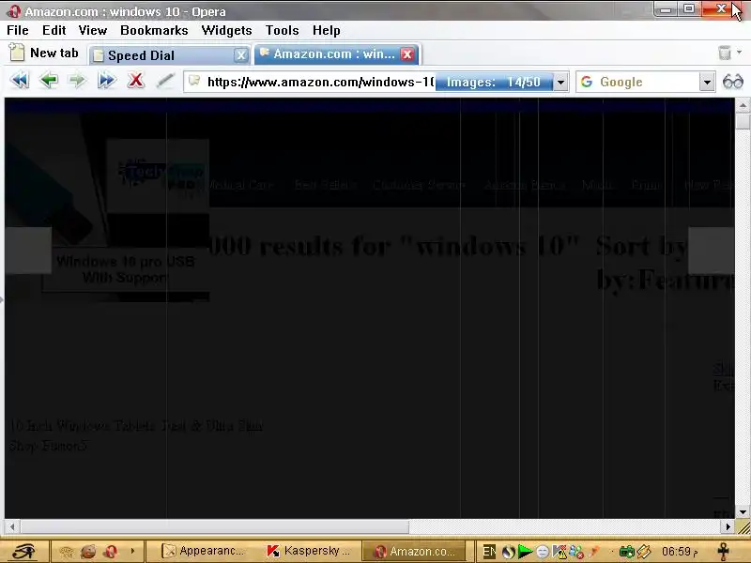Viewport: 751px width, 563px height.
Task: Switch to the Kaspersky taskbar window
Action: pos(310,551)
